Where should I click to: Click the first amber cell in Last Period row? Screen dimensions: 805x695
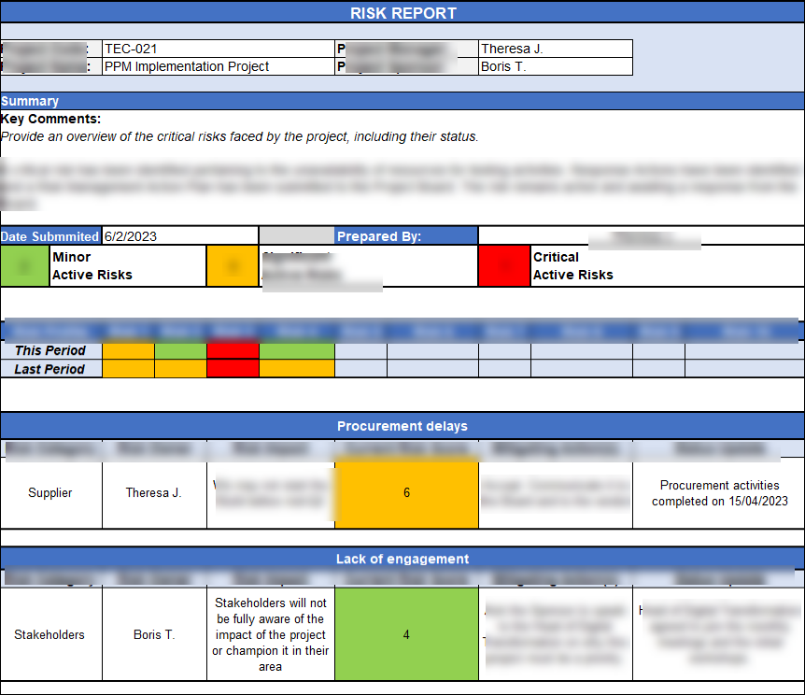[x=129, y=368]
